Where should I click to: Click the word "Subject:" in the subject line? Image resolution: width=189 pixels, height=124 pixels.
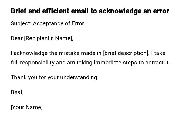[21, 23]
